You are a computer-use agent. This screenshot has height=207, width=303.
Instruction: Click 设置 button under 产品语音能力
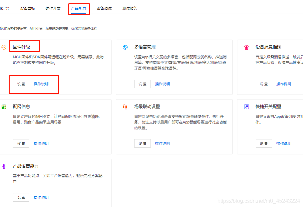pos(21,197)
